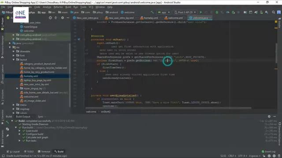Switch to the homelay.xml editor tab
Screen dimensions: 282x158
click(x=149, y=18)
